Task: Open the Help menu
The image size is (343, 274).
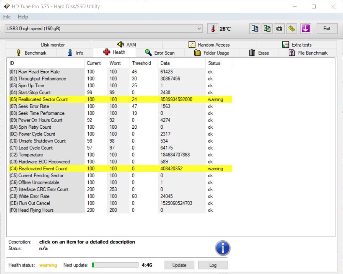Action: point(23,17)
